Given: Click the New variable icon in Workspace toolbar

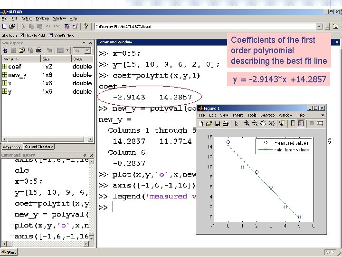Looking at the screenshot, I should 5,50.
